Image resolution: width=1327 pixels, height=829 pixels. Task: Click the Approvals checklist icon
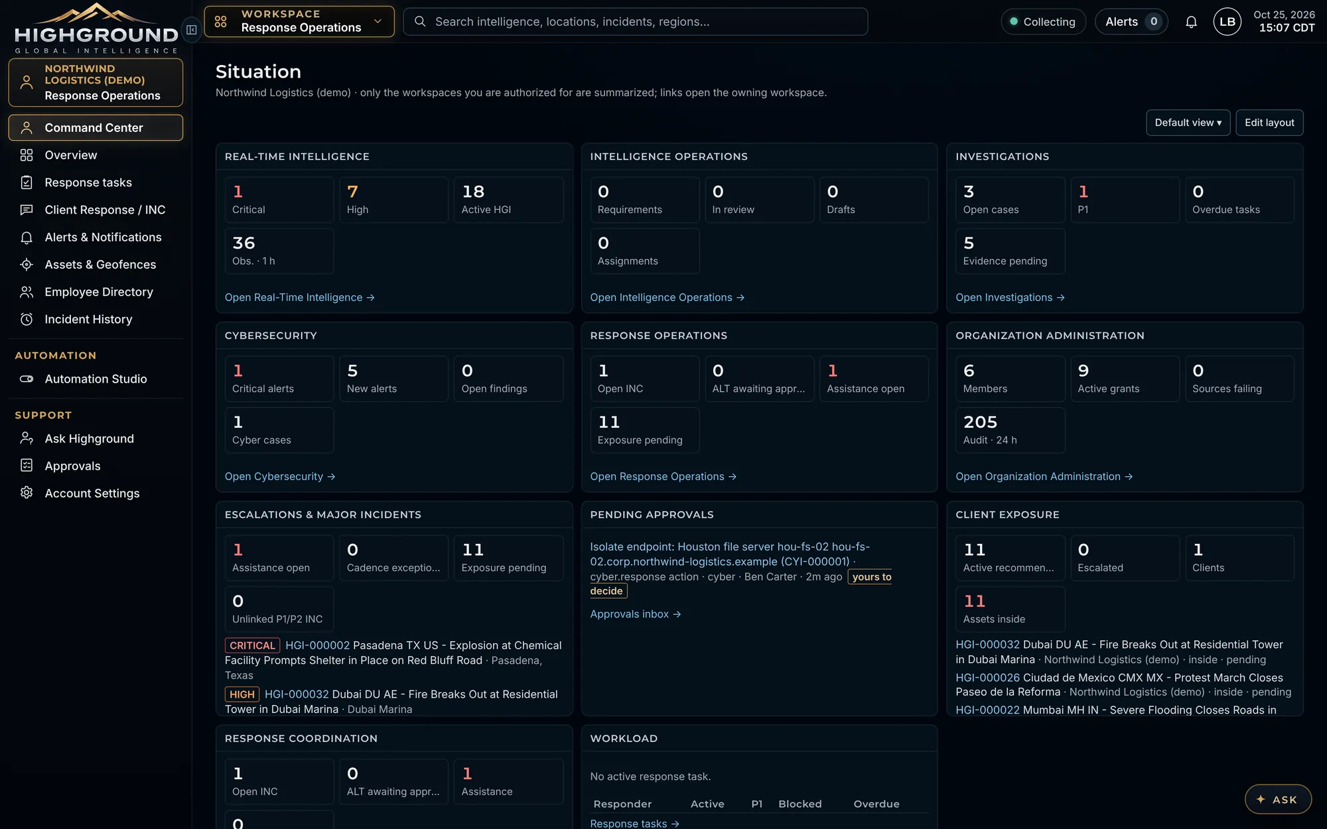[x=27, y=466]
